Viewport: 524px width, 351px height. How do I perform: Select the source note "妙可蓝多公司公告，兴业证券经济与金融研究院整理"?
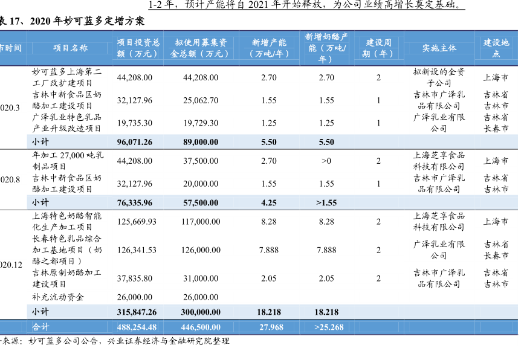[129, 341]
